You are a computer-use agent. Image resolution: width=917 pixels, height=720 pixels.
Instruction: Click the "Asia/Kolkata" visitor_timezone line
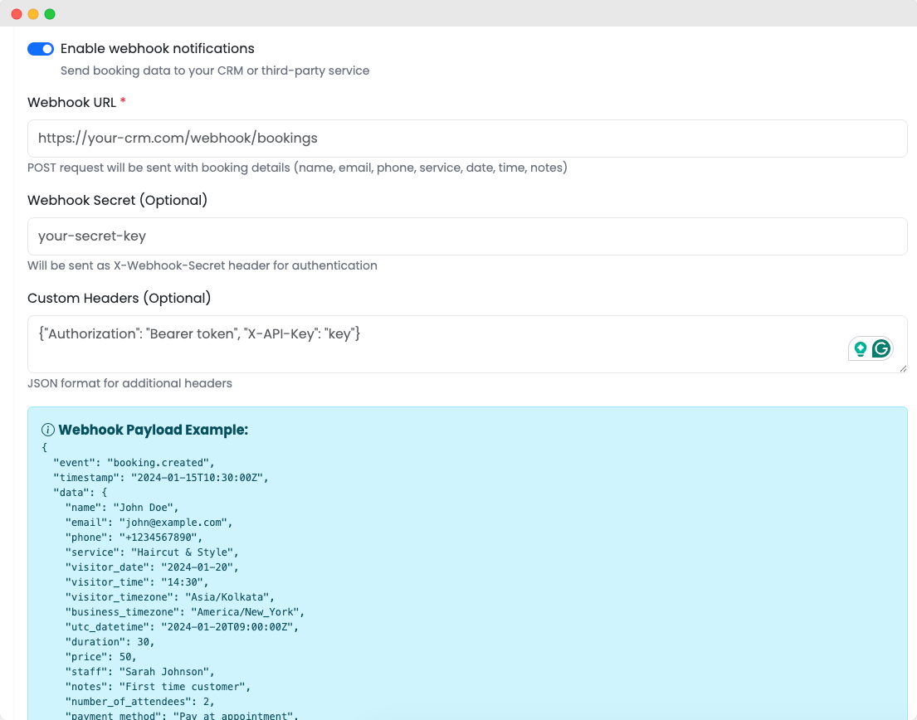coord(169,597)
